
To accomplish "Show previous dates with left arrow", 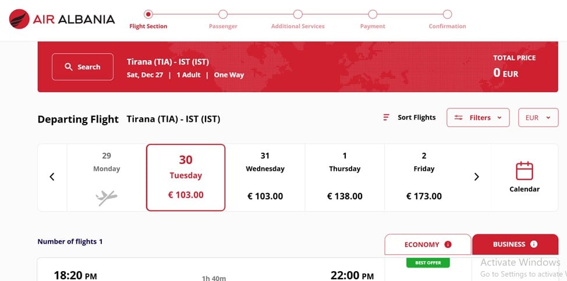I will [52, 177].
